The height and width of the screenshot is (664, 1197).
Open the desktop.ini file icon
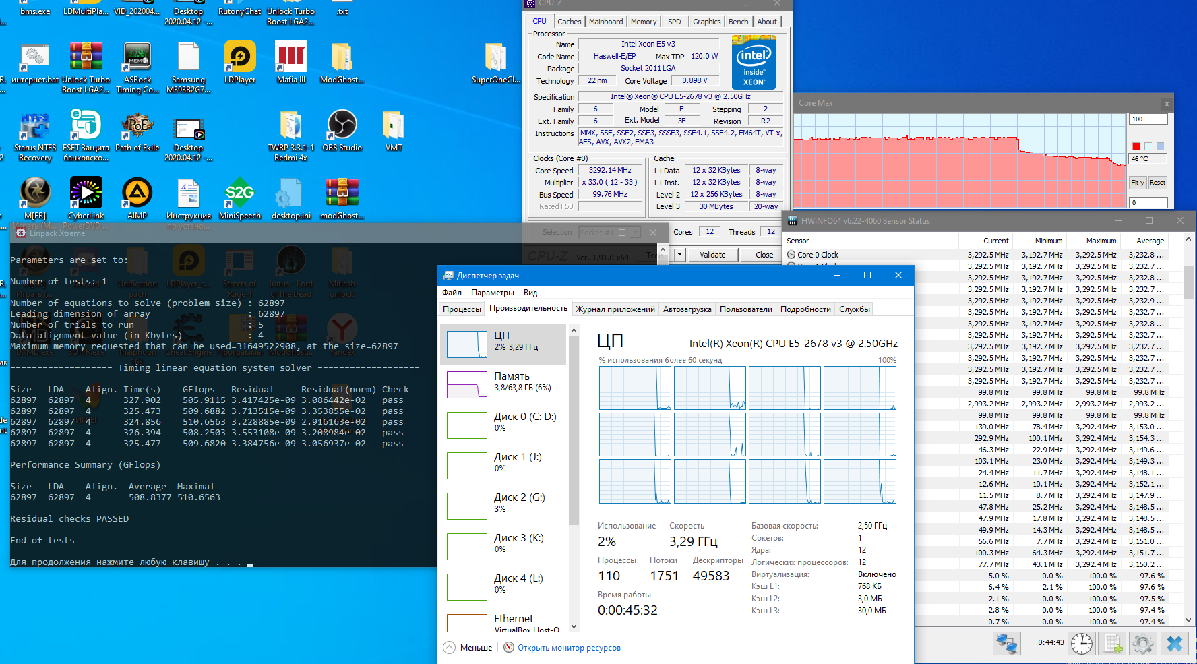[x=291, y=199]
